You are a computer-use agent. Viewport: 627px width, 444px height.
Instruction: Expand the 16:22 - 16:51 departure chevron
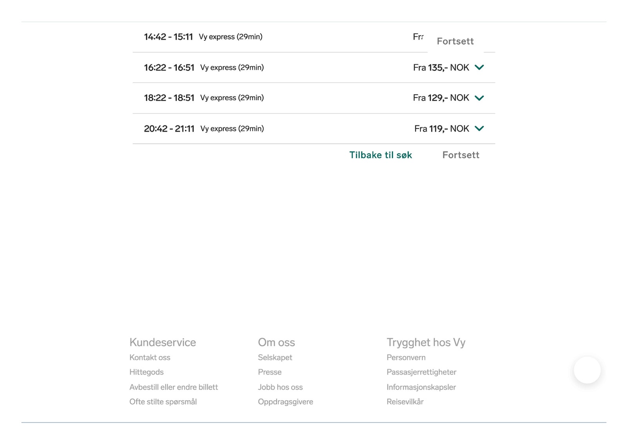point(479,67)
